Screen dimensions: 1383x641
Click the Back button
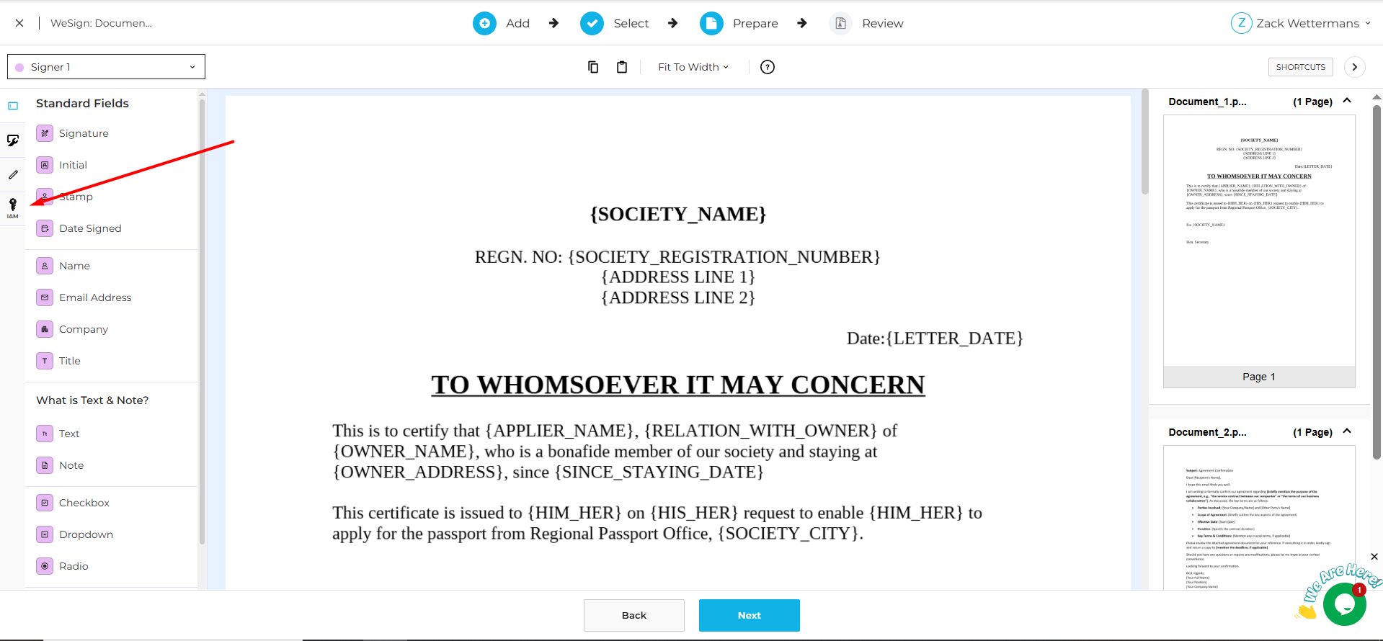click(633, 615)
